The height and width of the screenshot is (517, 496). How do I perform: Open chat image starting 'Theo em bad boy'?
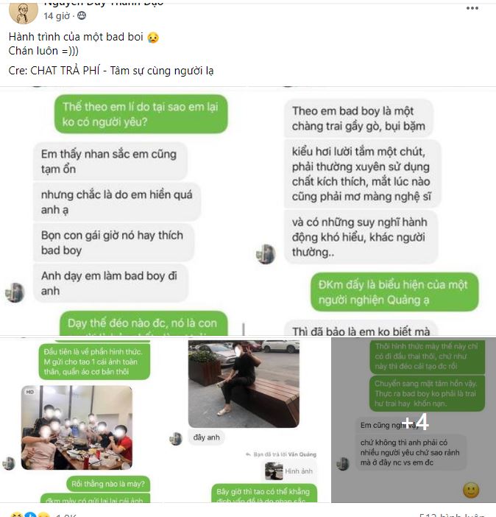[x=372, y=211]
